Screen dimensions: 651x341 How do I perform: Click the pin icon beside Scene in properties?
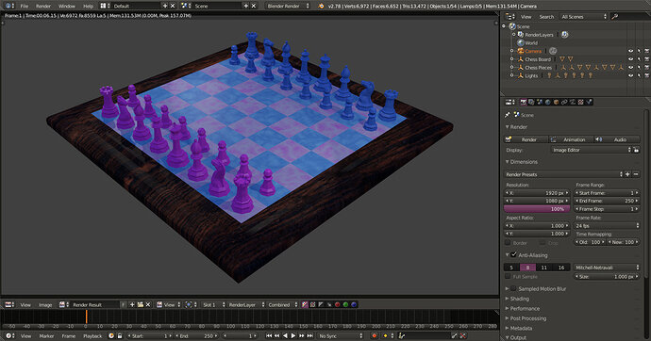(x=508, y=115)
